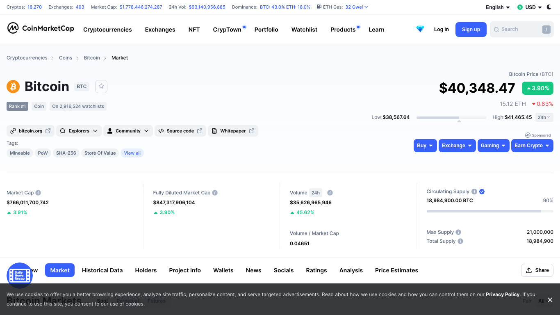Open the Products nav menu
Screen dimensions: 560x315
[343, 30]
